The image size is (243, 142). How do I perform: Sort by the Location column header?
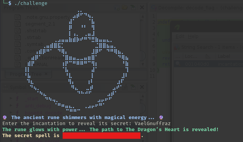point(191,56)
